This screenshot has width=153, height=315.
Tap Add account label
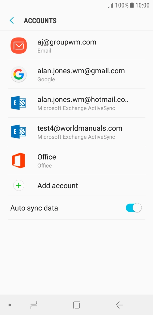pyautogui.click(x=58, y=186)
